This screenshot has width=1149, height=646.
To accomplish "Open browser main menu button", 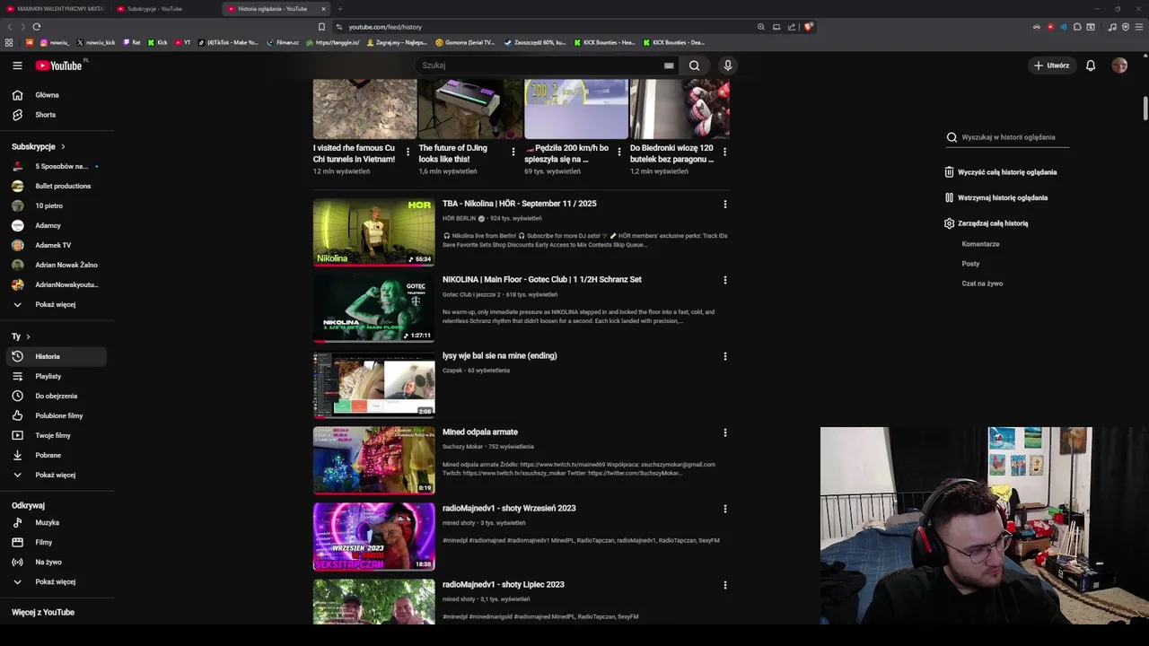I will coord(1139,27).
